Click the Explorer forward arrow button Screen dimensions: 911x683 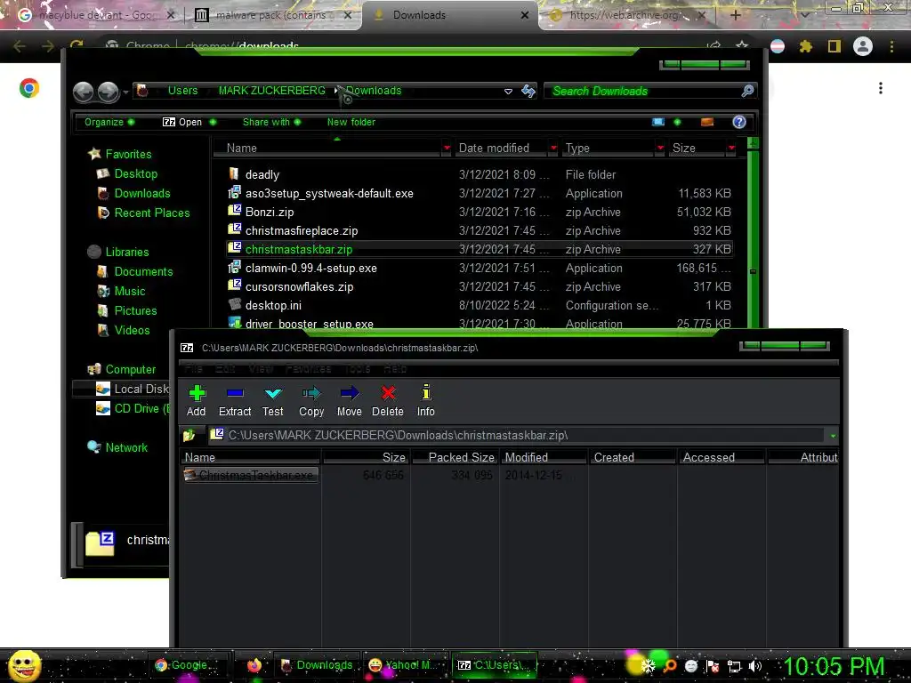click(x=108, y=92)
